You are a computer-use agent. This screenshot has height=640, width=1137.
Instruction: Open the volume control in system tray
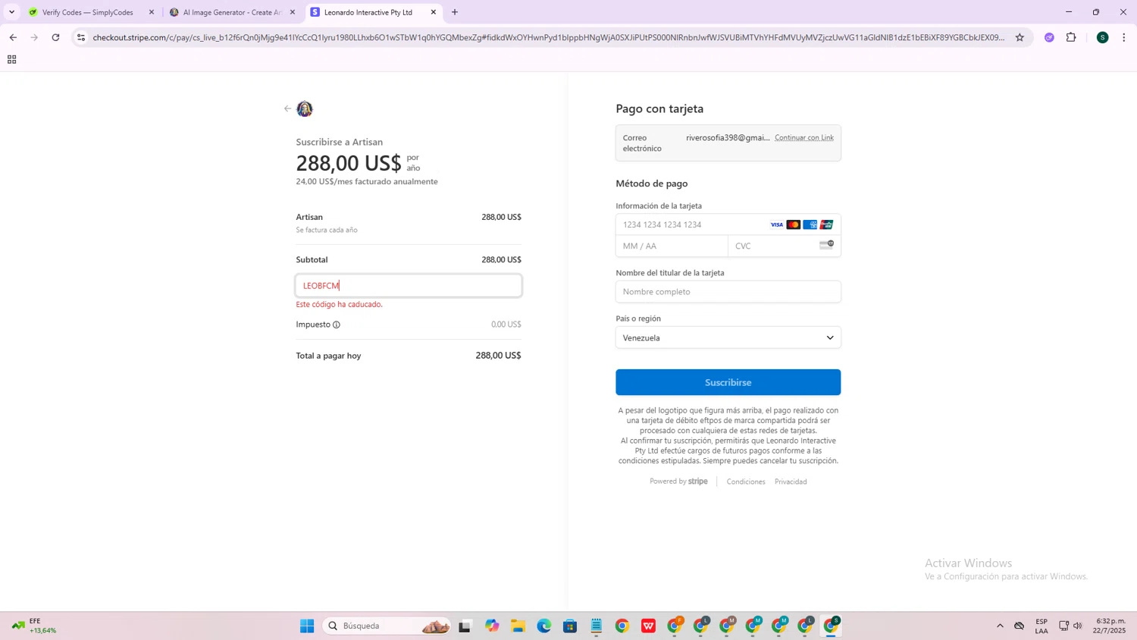pyautogui.click(x=1078, y=626)
